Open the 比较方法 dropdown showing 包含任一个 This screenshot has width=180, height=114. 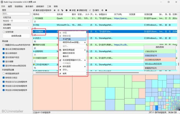pyautogui.click(x=16, y=21)
